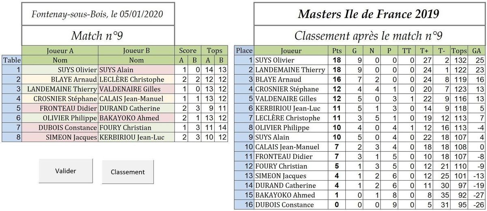The height and width of the screenshot is (211, 487).
Task: Open the Classement button
Action: pyautogui.click(x=128, y=172)
